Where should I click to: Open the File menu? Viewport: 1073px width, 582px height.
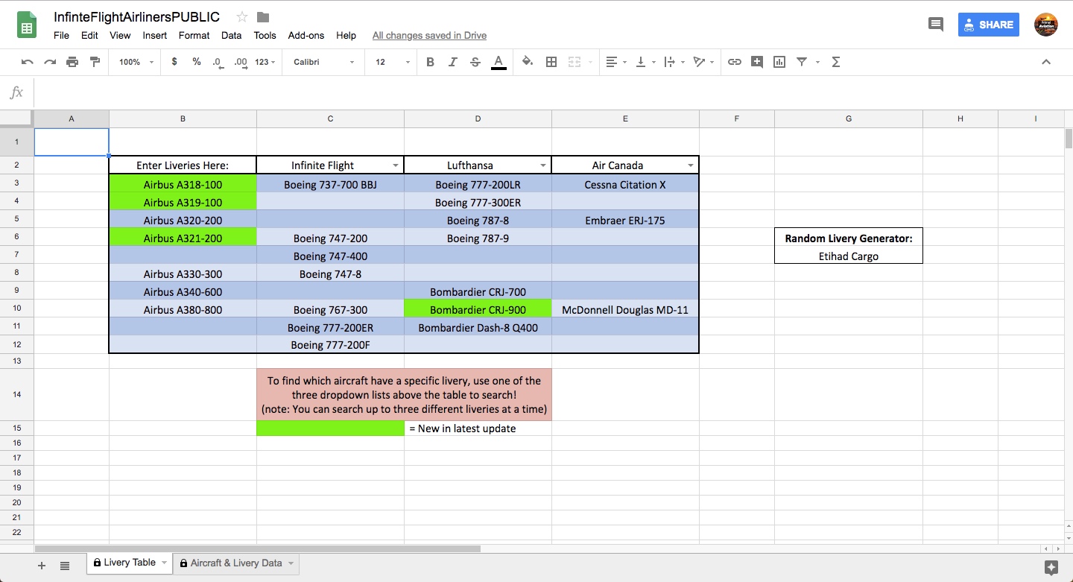pos(61,35)
